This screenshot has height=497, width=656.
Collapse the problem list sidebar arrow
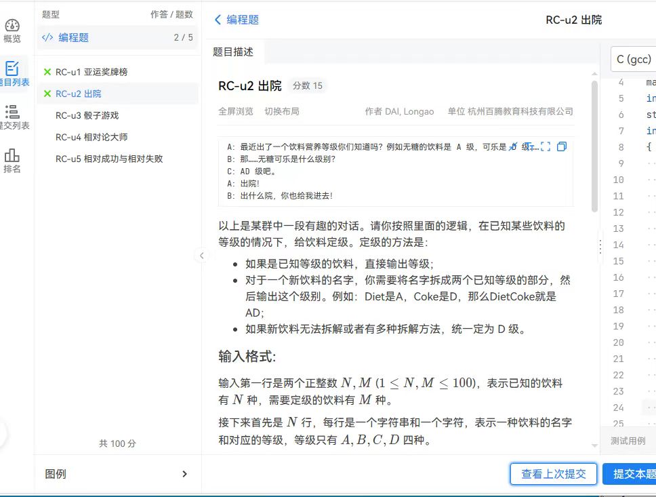click(x=201, y=255)
